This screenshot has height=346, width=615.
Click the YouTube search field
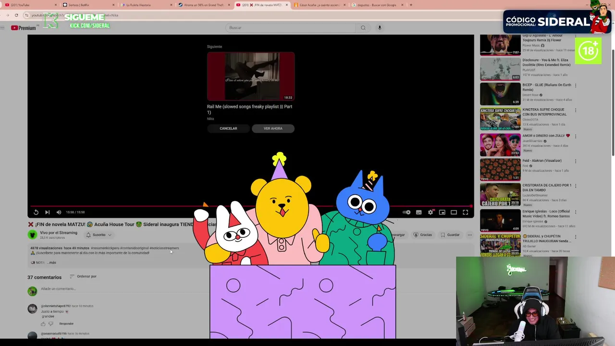[x=290, y=27]
